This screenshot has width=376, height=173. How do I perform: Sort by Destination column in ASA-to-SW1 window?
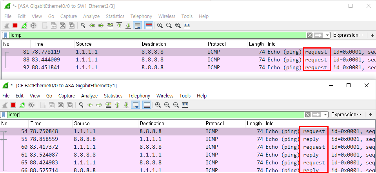173,44
